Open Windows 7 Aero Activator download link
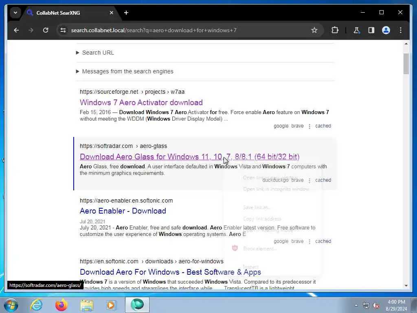 [141, 102]
